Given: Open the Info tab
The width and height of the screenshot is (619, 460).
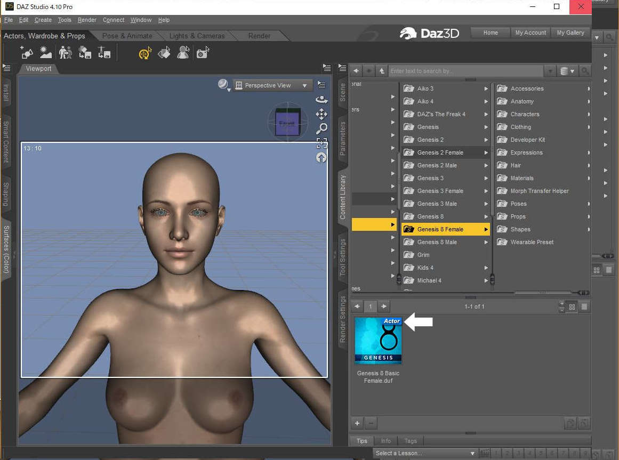Looking at the screenshot, I should tap(385, 441).
